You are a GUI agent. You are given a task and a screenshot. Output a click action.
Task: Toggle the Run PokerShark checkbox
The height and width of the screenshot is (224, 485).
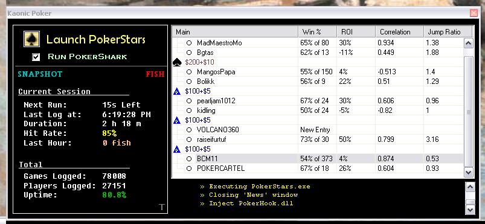pos(36,57)
